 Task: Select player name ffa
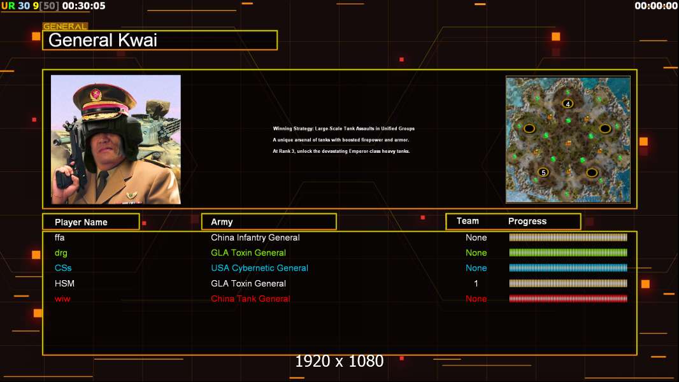[x=60, y=237]
